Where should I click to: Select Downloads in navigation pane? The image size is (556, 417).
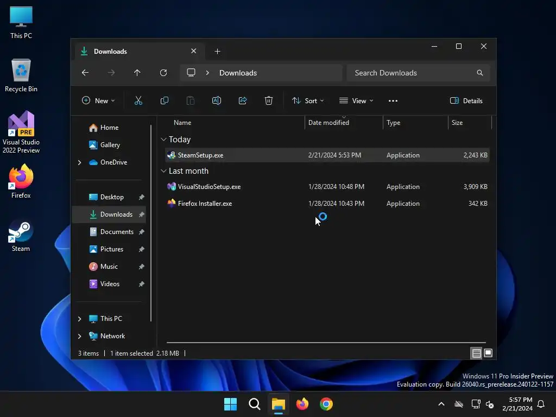click(109, 214)
